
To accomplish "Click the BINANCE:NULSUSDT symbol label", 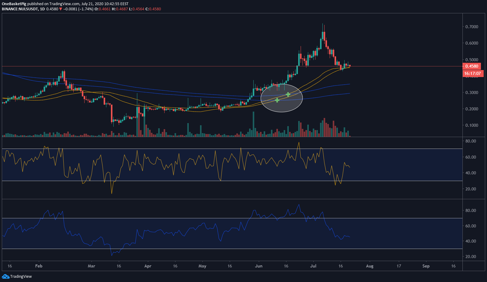I will (x=20, y=9).
